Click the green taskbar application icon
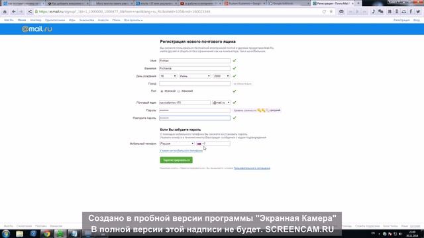This screenshot has height=238, width=424. click(60, 233)
